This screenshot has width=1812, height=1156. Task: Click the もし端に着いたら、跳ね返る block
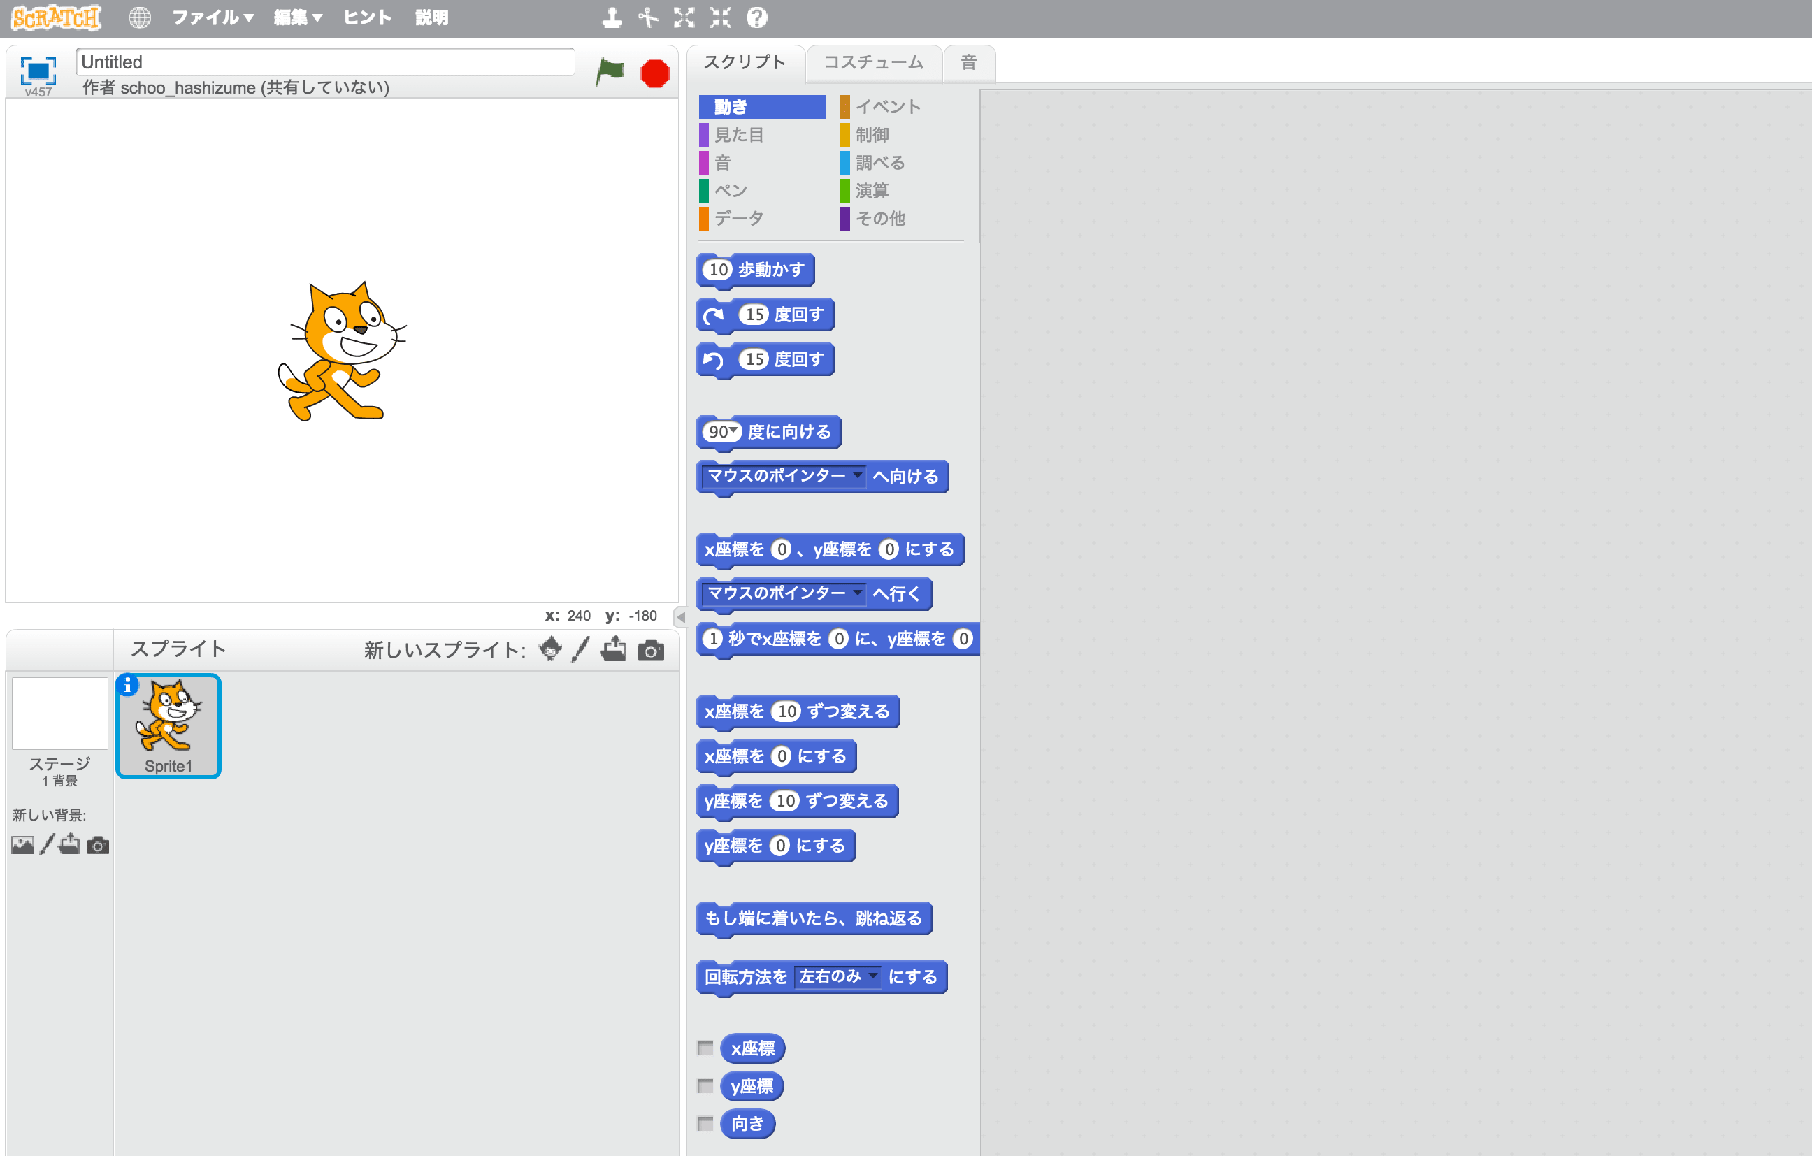(814, 918)
